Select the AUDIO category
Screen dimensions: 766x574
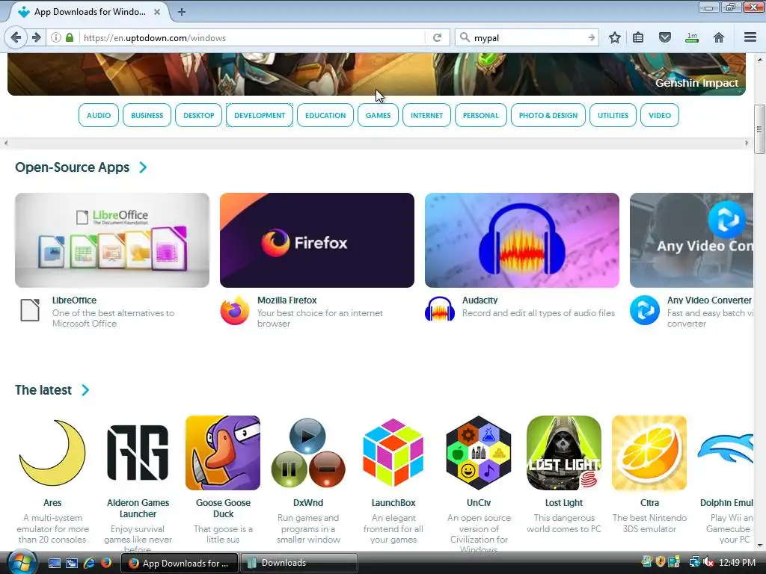click(99, 115)
